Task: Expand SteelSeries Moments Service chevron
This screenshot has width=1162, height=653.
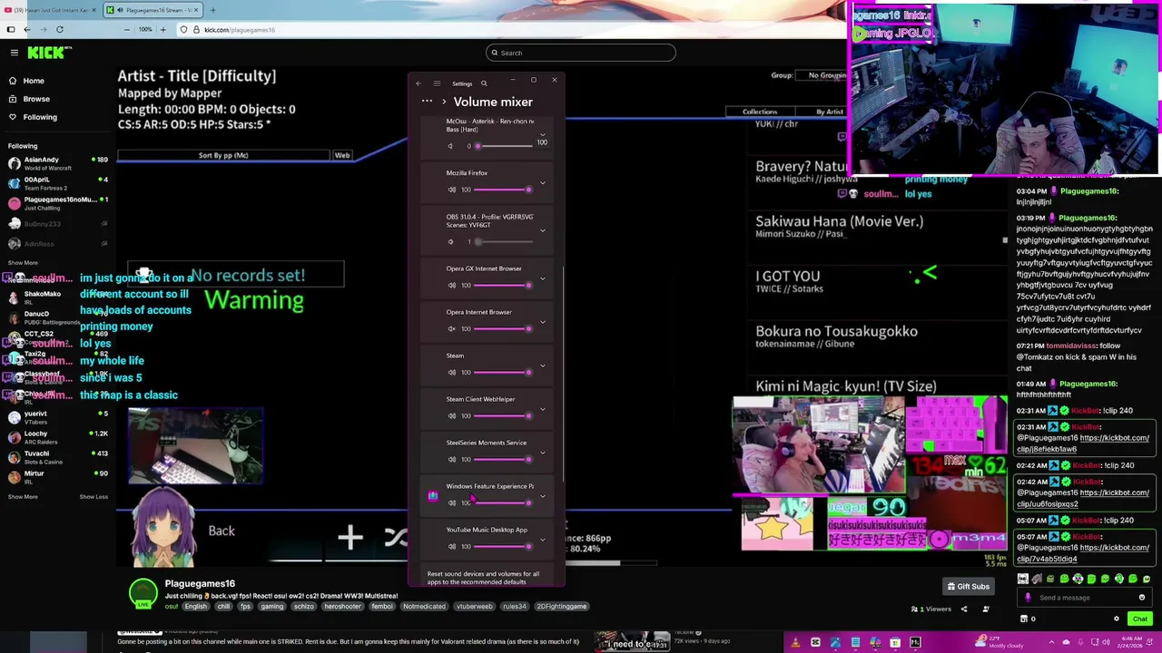Action: pyautogui.click(x=543, y=452)
